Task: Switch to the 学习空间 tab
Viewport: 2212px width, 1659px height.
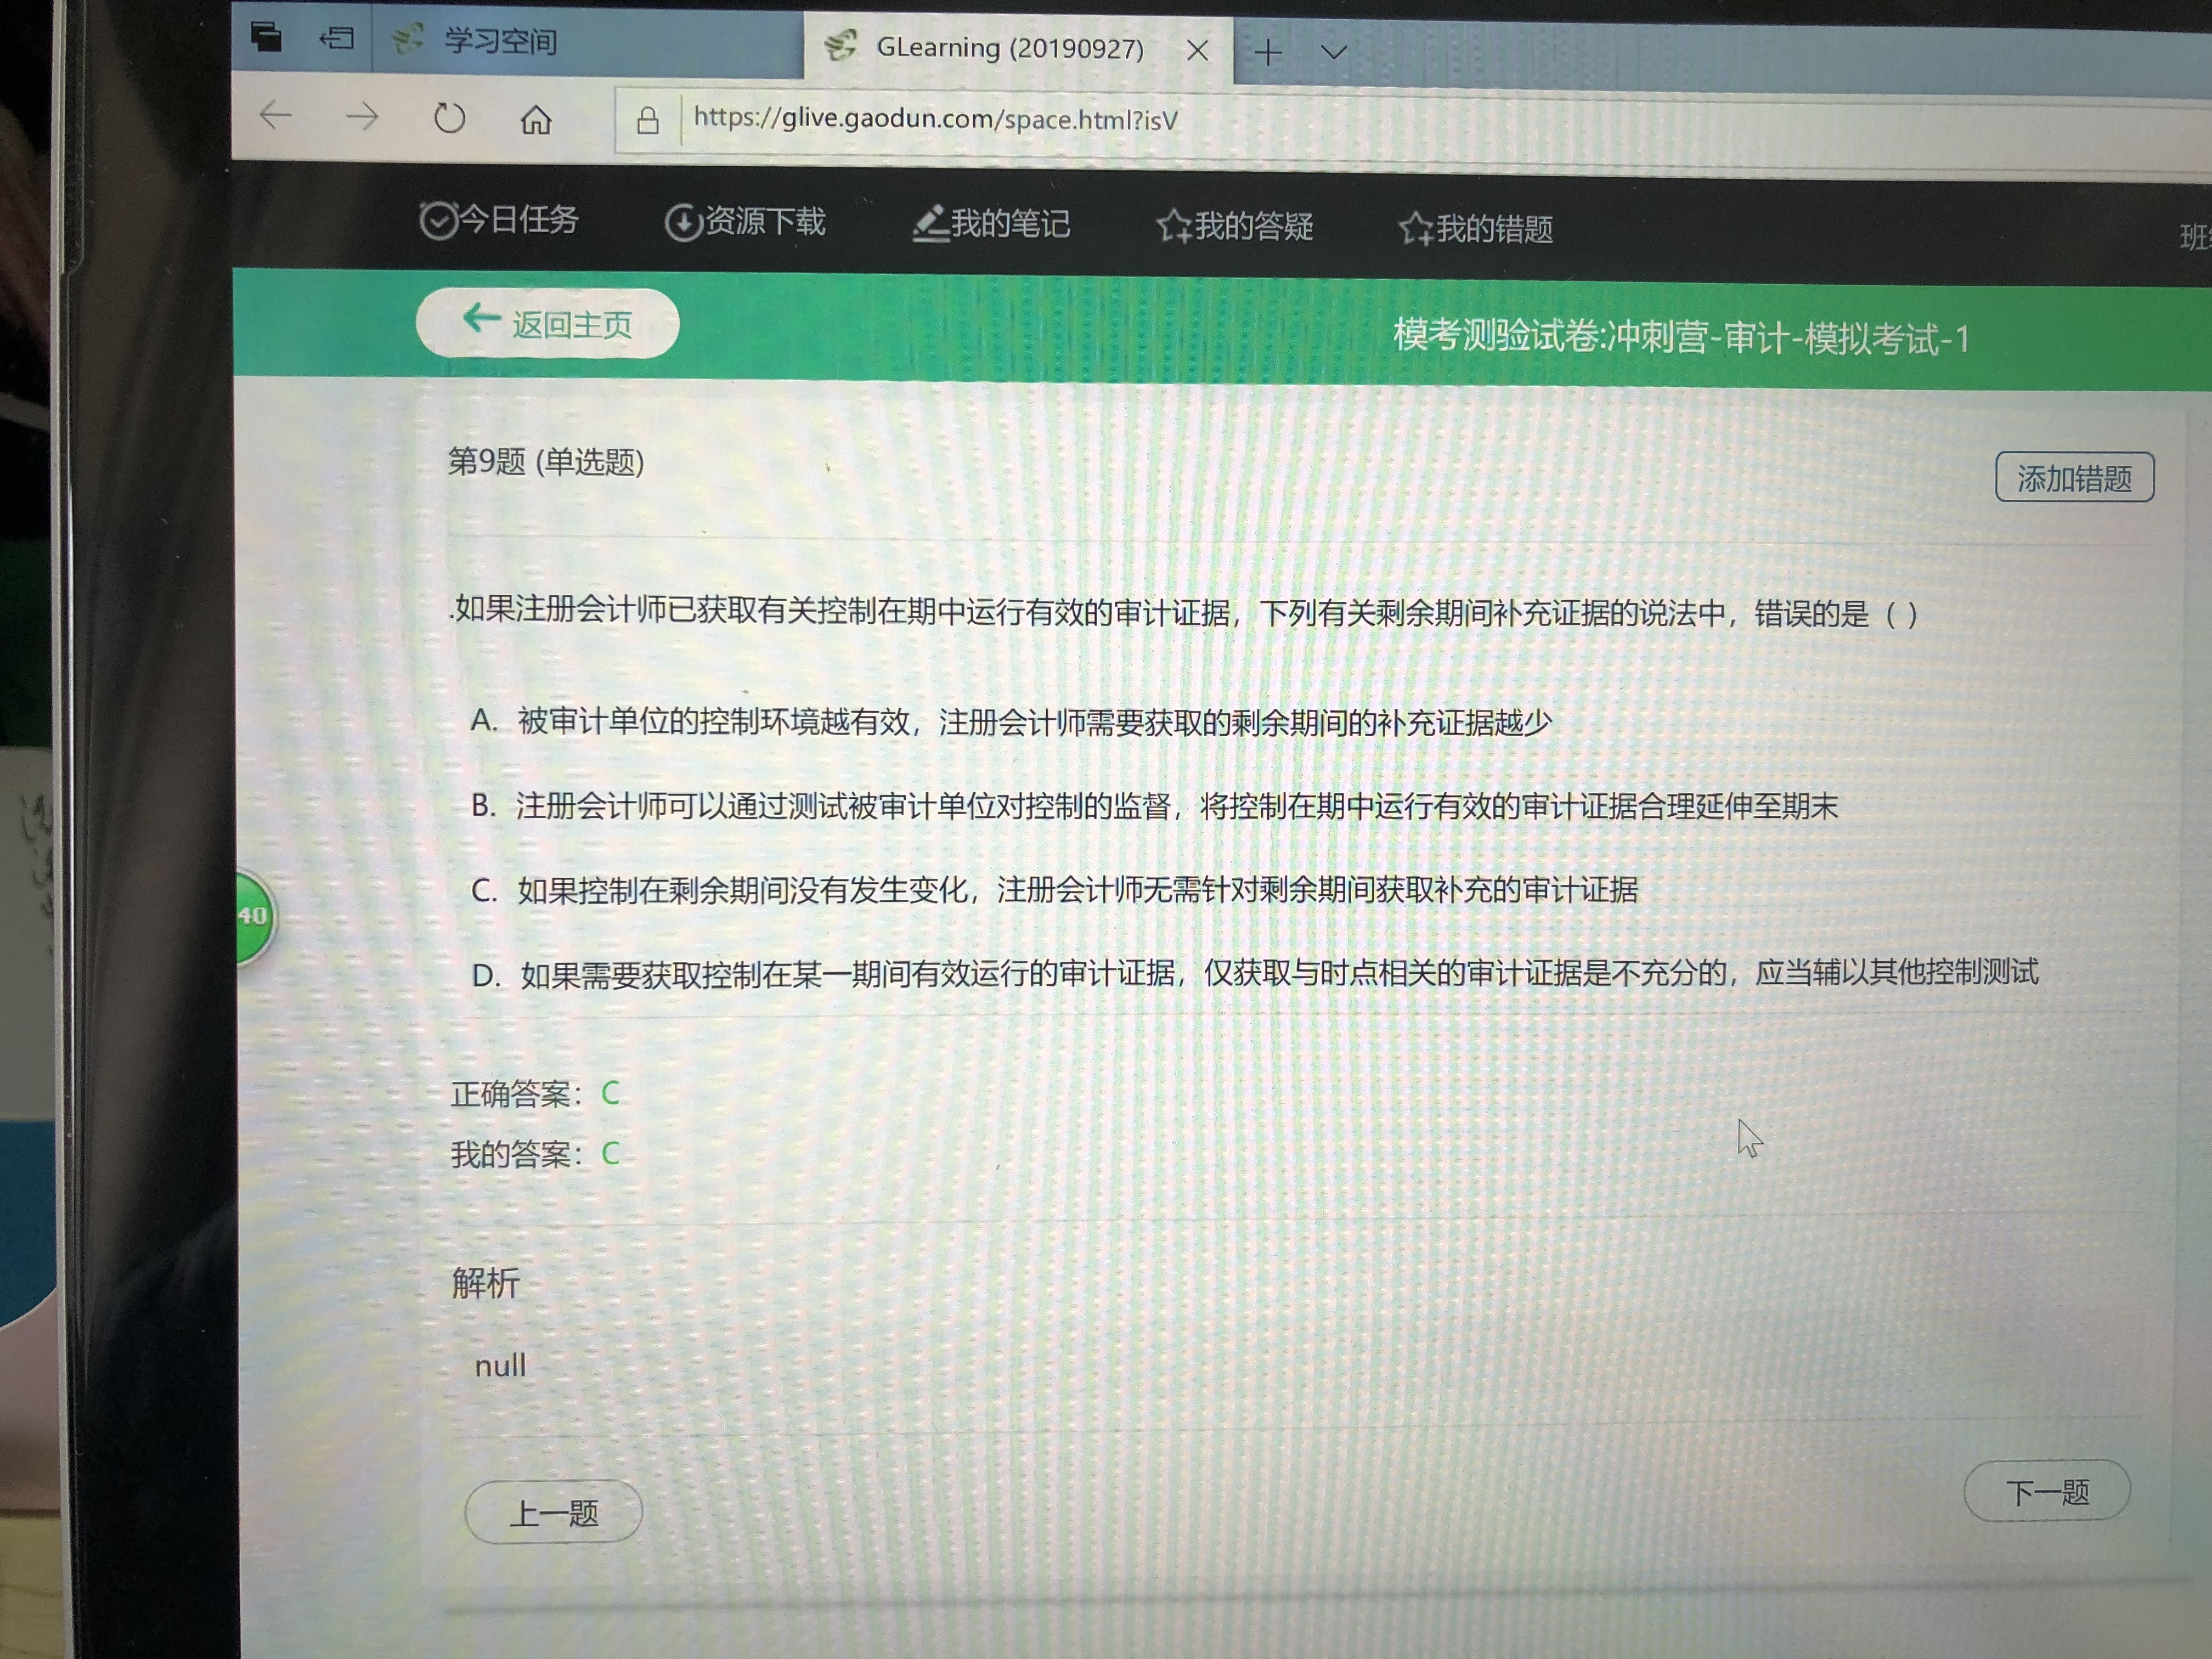Action: point(500,41)
